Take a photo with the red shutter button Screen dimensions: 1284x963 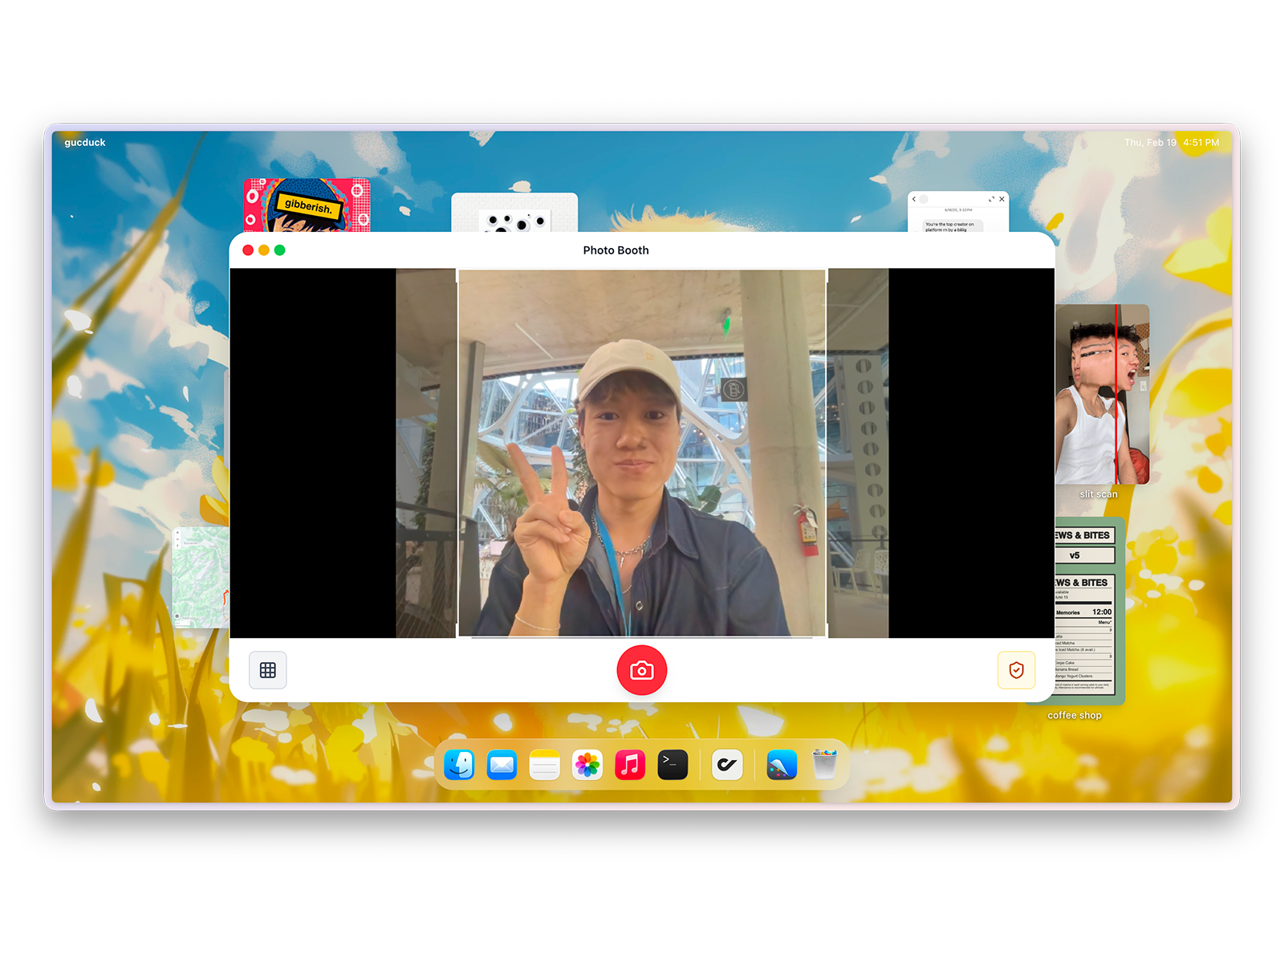coord(641,670)
